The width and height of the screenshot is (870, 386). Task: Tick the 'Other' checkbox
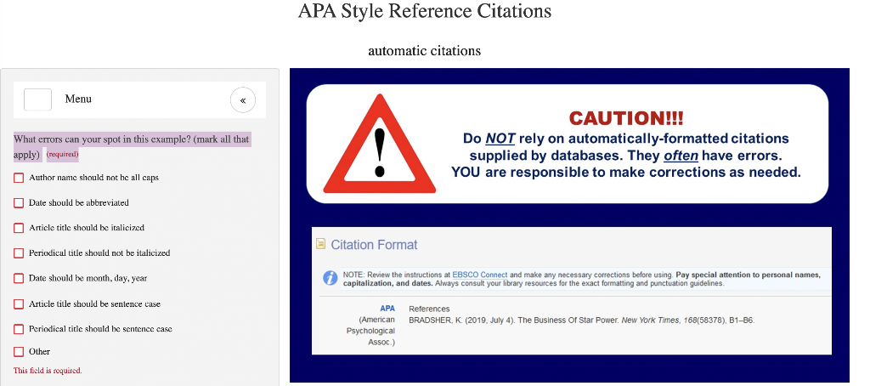(x=19, y=351)
